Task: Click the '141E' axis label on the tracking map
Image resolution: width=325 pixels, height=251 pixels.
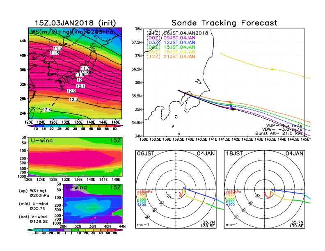Action: click(x=213, y=139)
